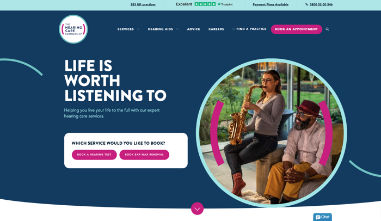
Task: Click the Hearing Care Partnership logo
Action: (73, 29)
